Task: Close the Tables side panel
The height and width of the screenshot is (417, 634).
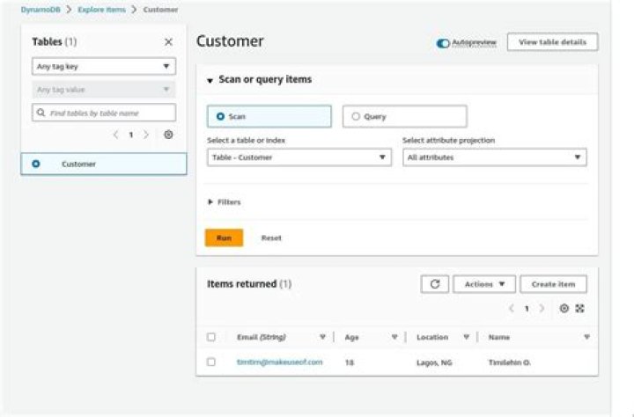Action: click(168, 41)
